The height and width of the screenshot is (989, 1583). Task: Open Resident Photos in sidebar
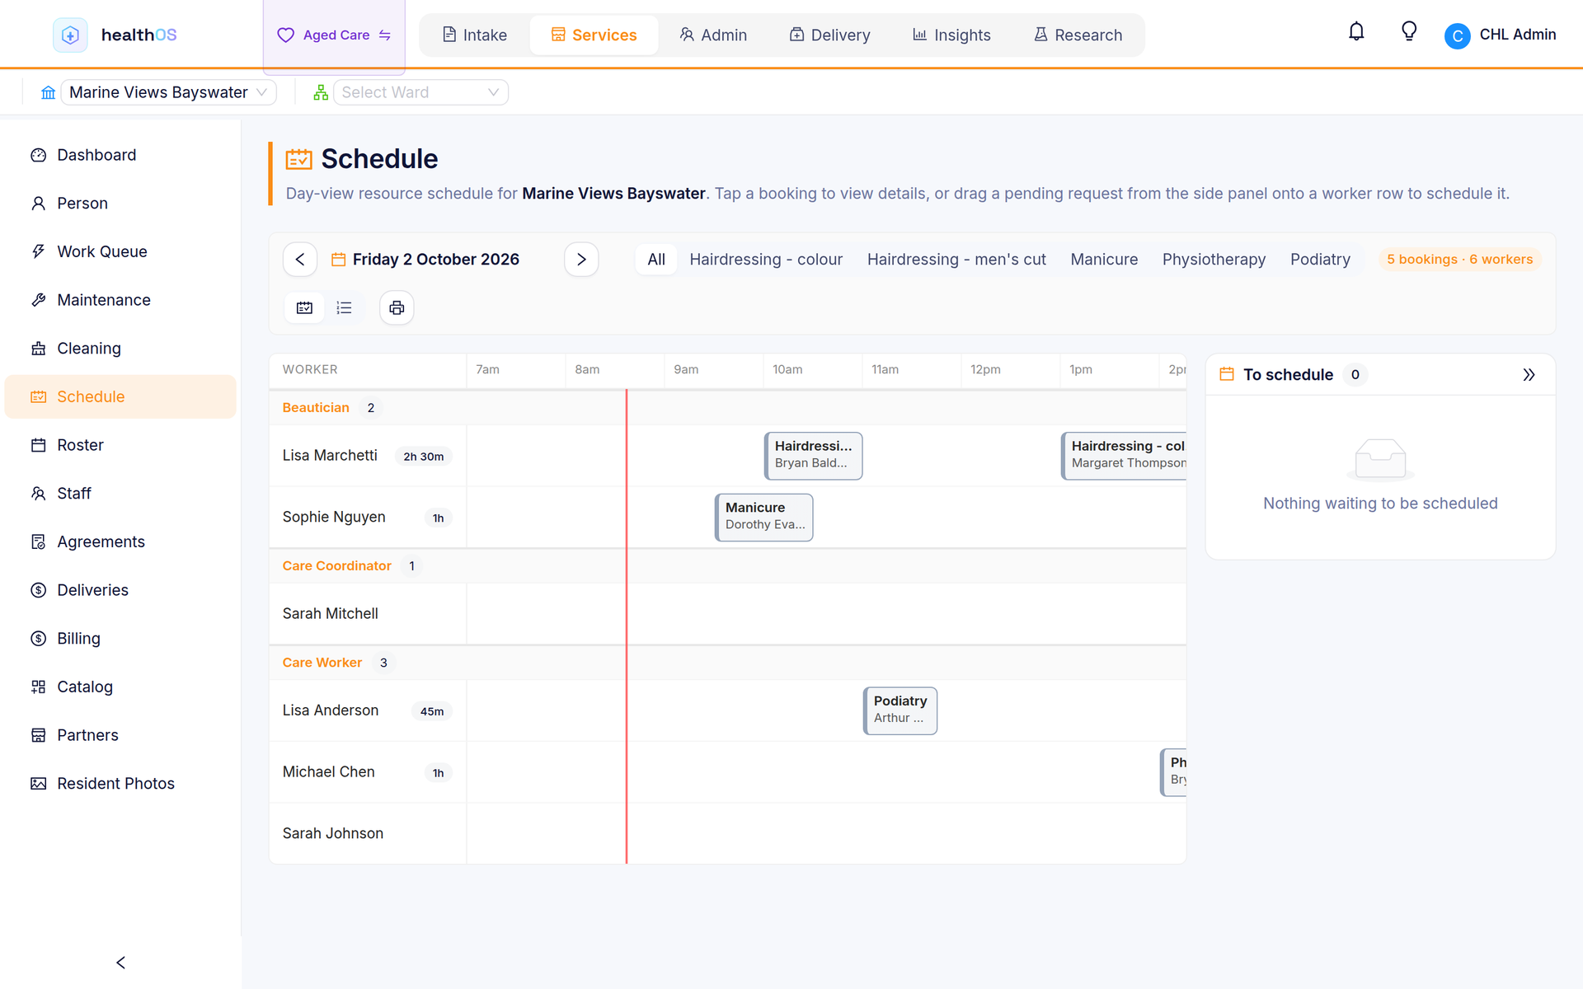(x=120, y=784)
